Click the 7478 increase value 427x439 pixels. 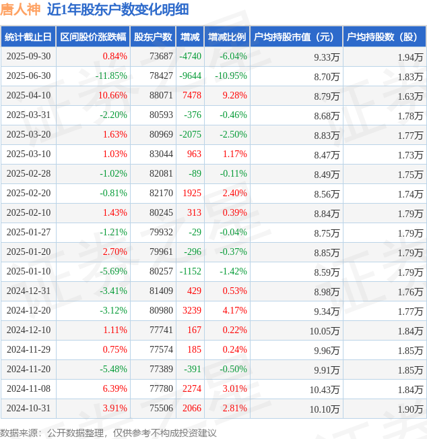click(x=191, y=96)
